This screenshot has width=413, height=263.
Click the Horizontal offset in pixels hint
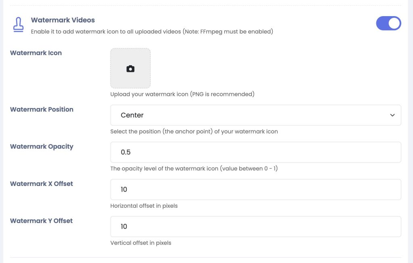click(144, 206)
